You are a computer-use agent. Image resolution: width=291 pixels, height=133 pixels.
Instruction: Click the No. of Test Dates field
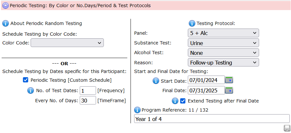pos(88,91)
